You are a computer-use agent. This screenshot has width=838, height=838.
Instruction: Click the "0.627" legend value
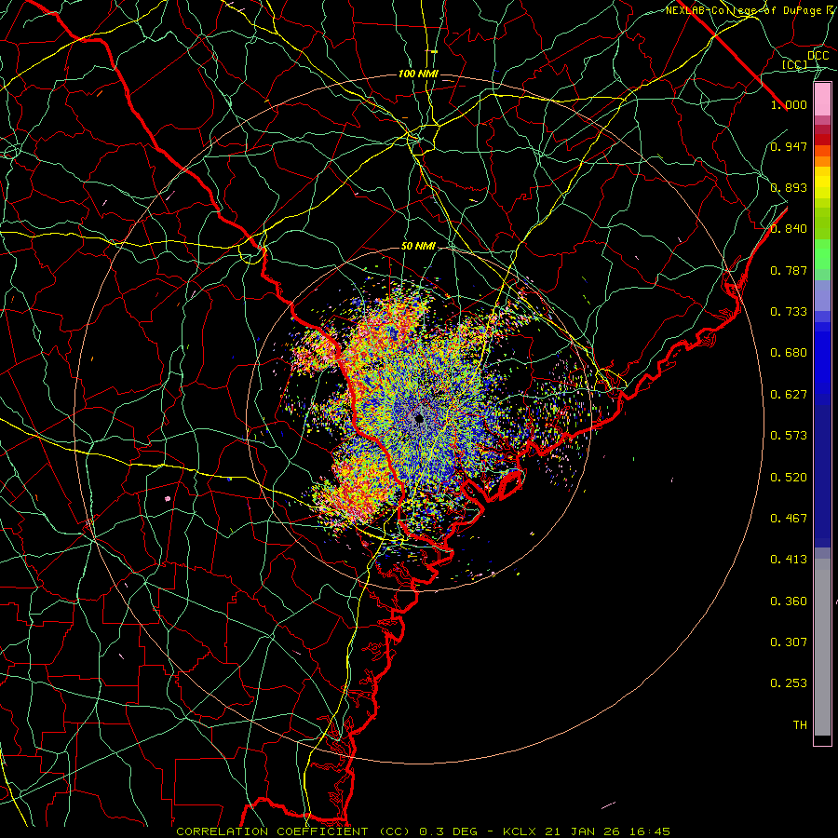coord(789,395)
